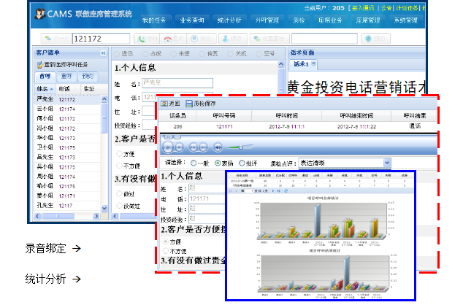The height and width of the screenshot is (305, 463).
Task: Open the 统计分析 menu
Action: [x=230, y=20]
